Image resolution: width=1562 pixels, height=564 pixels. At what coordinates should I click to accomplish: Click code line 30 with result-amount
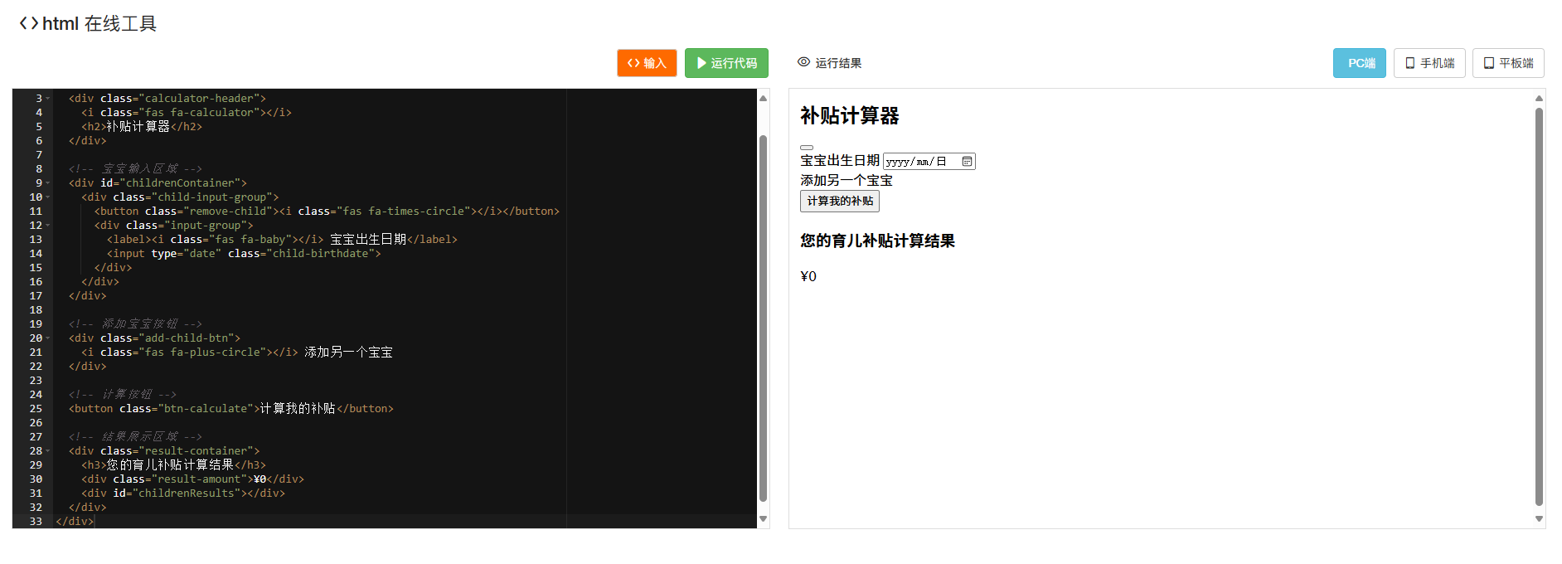pos(192,479)
